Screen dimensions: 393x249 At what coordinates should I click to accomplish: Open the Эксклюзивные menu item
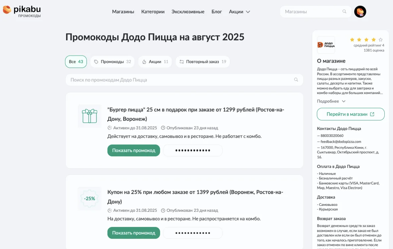tap(188, 12)
